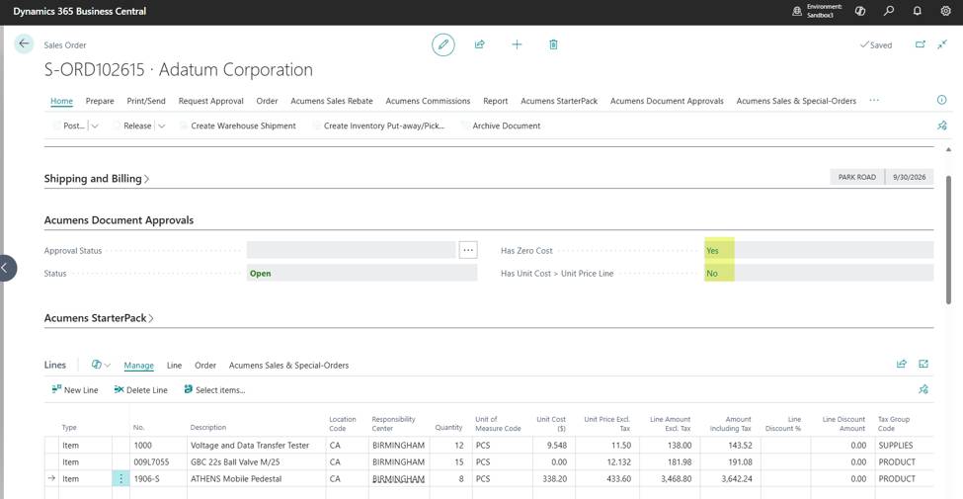Open the Acumens StarterPack tab in action bar

559,101
